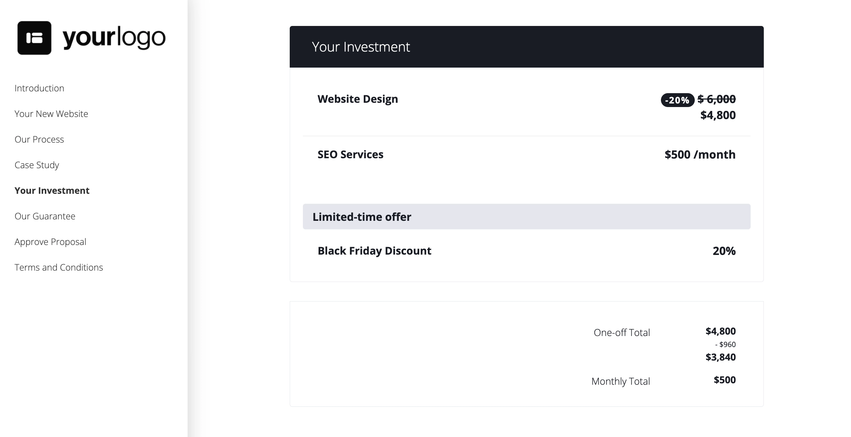The height and width of the screenshot is (437, 851).
Task: Open the Our Guarantee section
Action: click(x=44, y=216)
